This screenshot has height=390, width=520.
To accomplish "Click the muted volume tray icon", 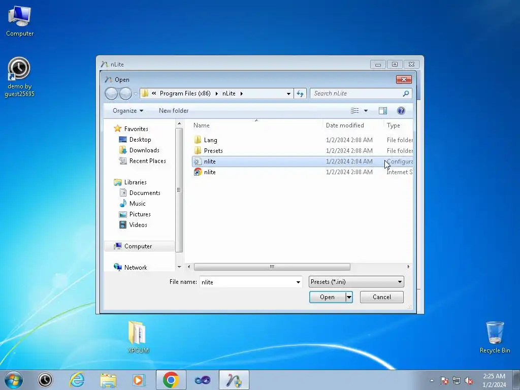I will [469, 381].
